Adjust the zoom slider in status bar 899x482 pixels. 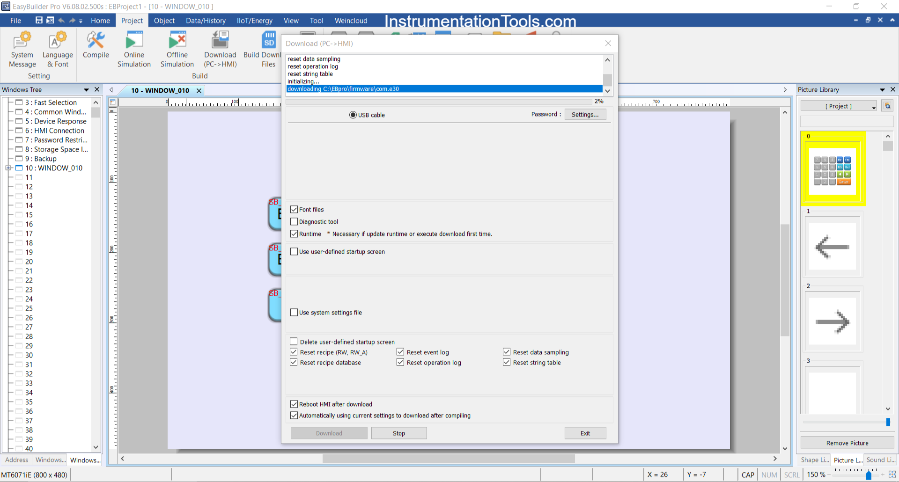coord(869,475)
